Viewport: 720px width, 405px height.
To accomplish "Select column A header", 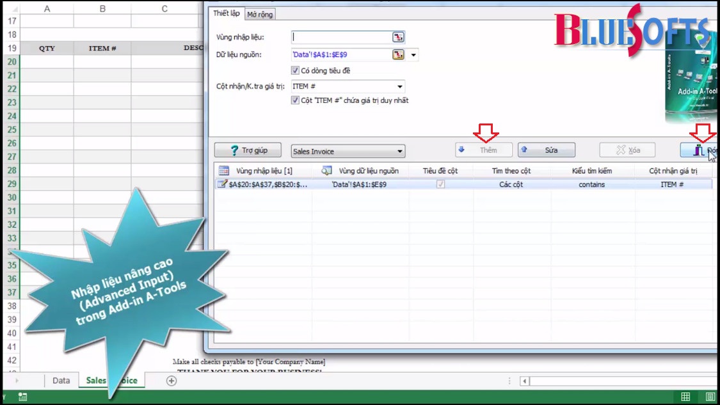I will point(47,9).
